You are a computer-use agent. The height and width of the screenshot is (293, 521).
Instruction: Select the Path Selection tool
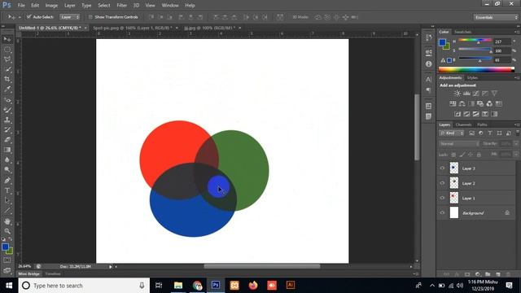coord(7,201)
